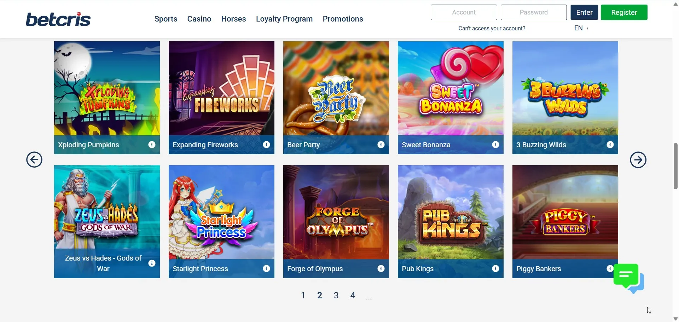
Task: Open info icon for Xploding Pumpkins
Action: click(x=152, y=144)
